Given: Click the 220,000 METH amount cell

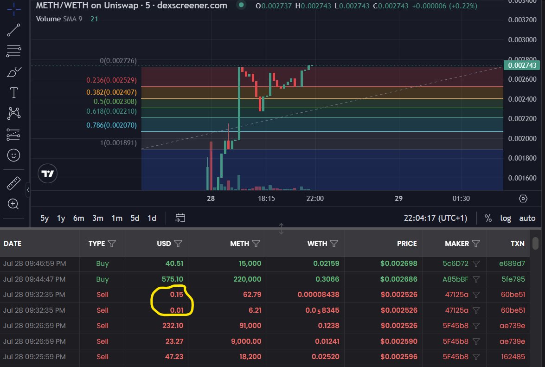Looking at the screenshot, I should point(247,279).
